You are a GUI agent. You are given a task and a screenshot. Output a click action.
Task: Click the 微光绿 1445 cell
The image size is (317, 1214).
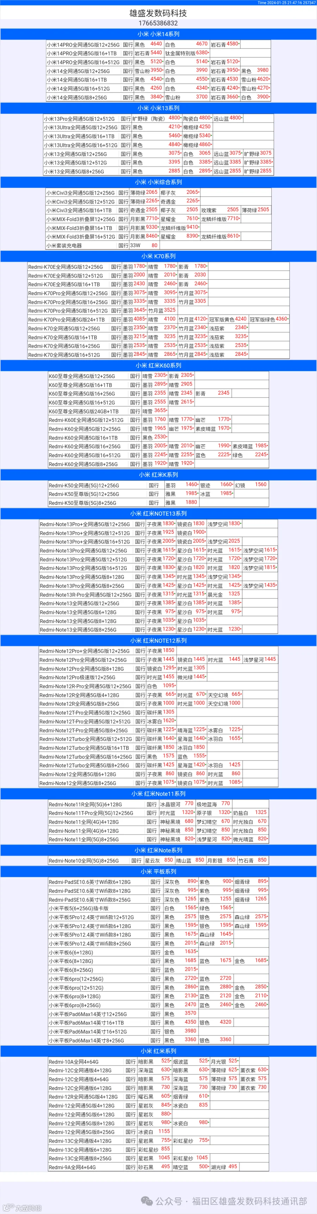click(x=191, y=677)
